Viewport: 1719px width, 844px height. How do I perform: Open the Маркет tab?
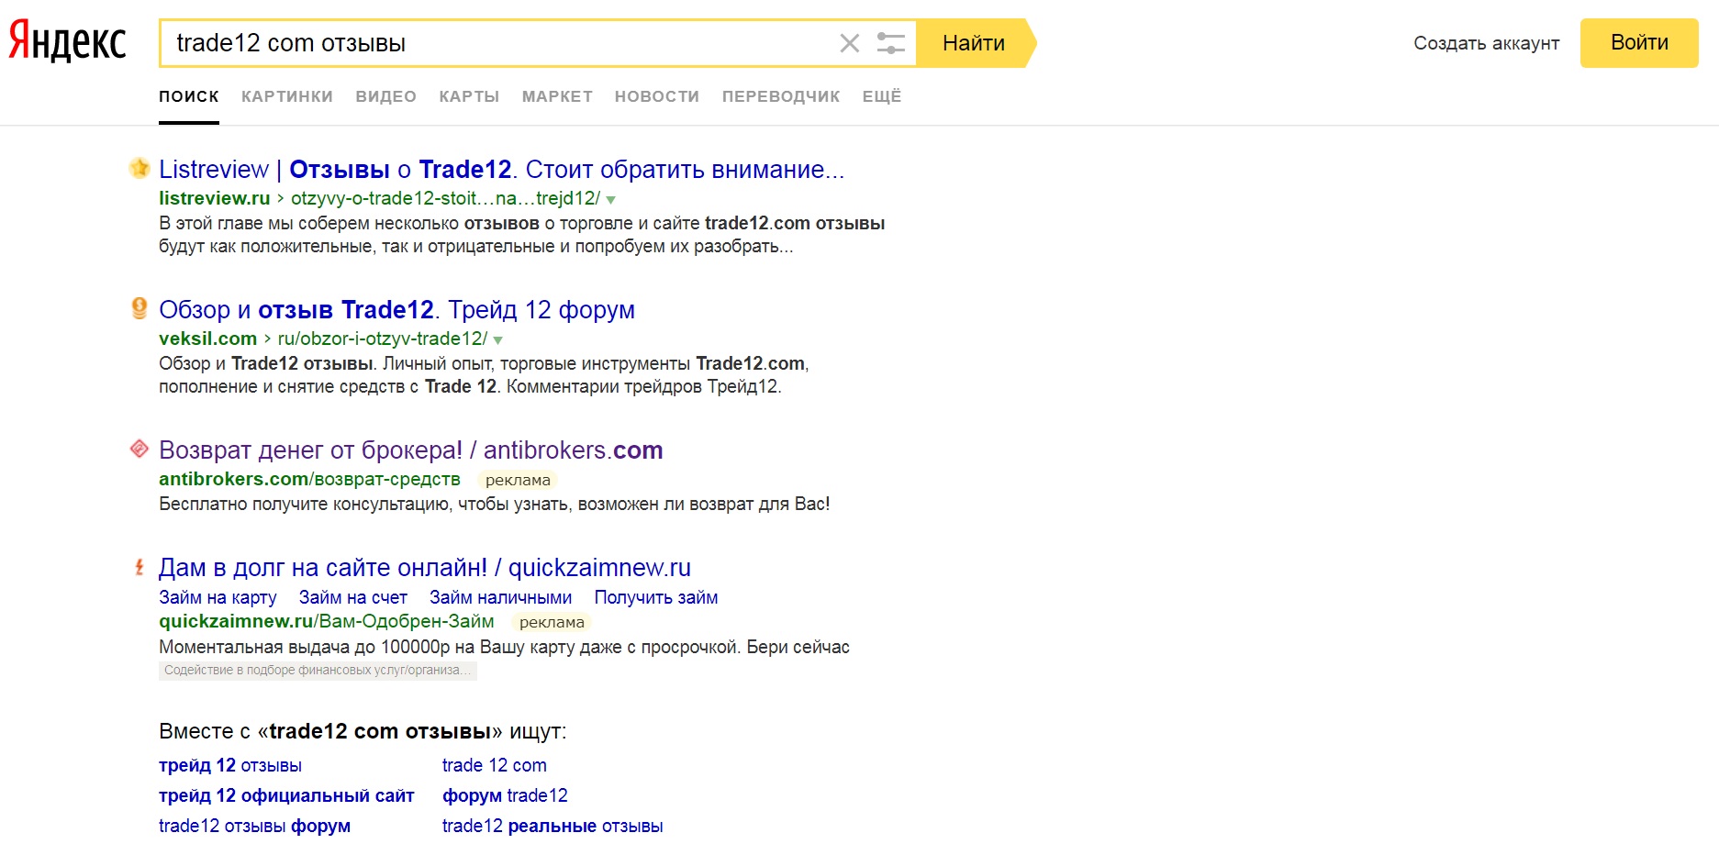[x=557, y=96]
